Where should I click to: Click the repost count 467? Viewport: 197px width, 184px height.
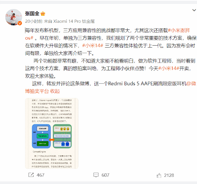tap(40, 175)
